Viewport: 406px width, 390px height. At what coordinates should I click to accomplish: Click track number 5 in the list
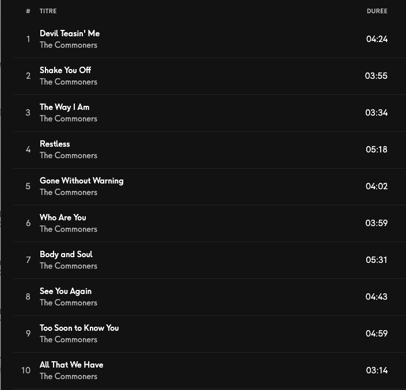[28, 186]
